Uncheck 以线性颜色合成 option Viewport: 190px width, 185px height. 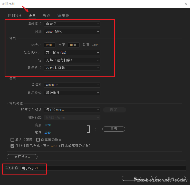click(12, 146)
